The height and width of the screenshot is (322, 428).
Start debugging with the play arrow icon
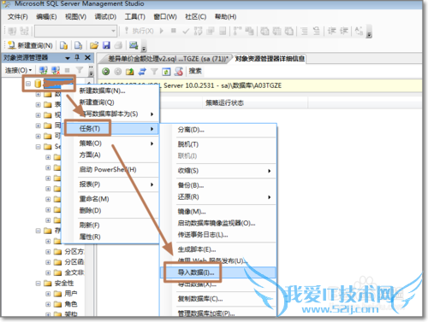162,31
